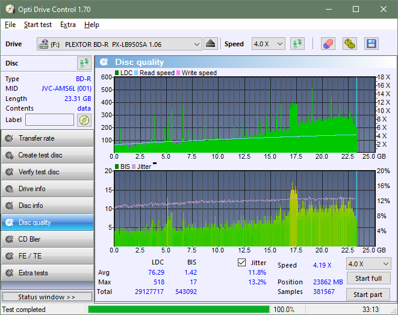The height and width of the screenshot is (315, 398).
Task: Click the MID value JVC-AMS6L (001)
Action: point(66,89)
